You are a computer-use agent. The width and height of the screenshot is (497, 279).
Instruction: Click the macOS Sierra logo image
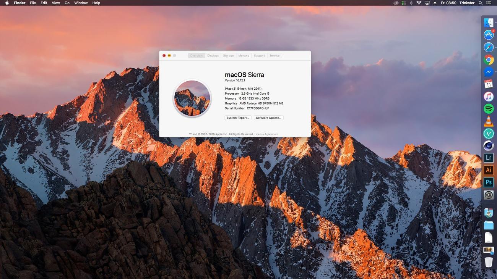[192, 98]
